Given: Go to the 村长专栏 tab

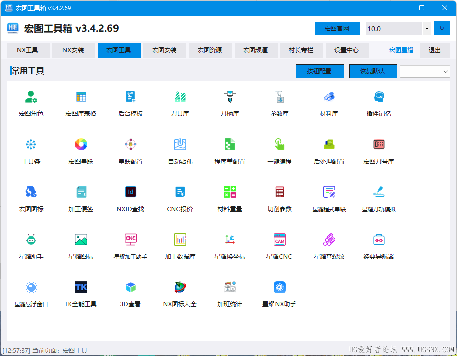Looking at the screenshot, I should pos(301,50).
